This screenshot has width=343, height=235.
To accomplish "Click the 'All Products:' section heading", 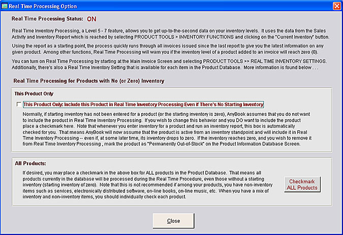I will tap(30, 164).
